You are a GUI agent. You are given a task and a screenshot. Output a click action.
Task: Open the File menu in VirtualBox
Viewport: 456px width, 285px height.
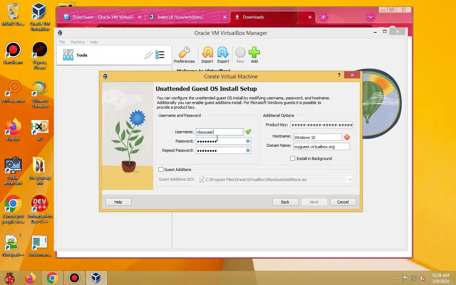click(62, 42)
